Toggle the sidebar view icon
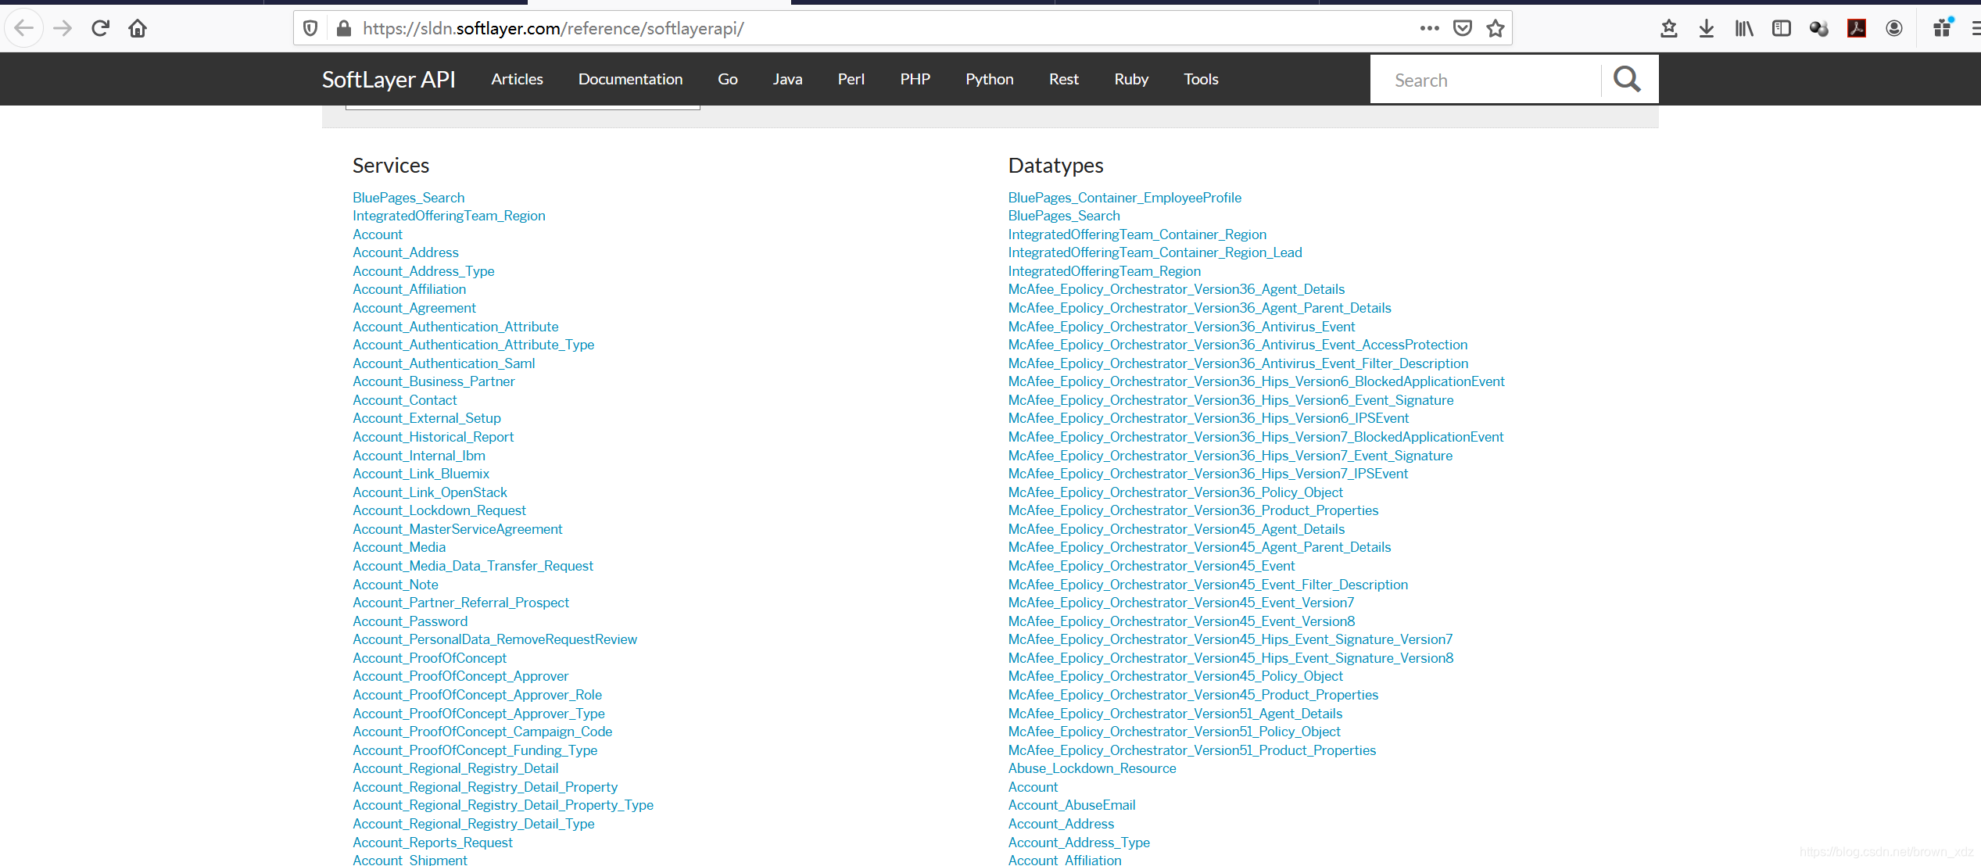1981x866 pixels. (1782, 29)
